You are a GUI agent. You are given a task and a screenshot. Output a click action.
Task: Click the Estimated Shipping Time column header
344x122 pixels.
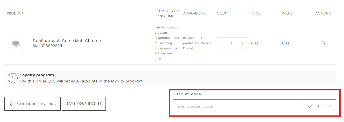click(167, 13)
